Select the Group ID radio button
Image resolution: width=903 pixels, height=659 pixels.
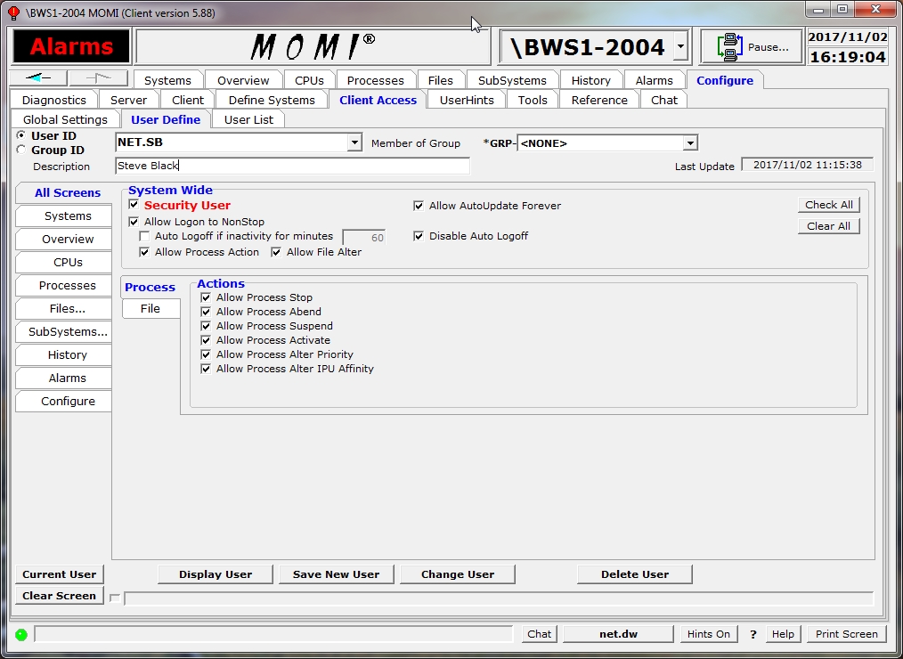tap(21, 151)
